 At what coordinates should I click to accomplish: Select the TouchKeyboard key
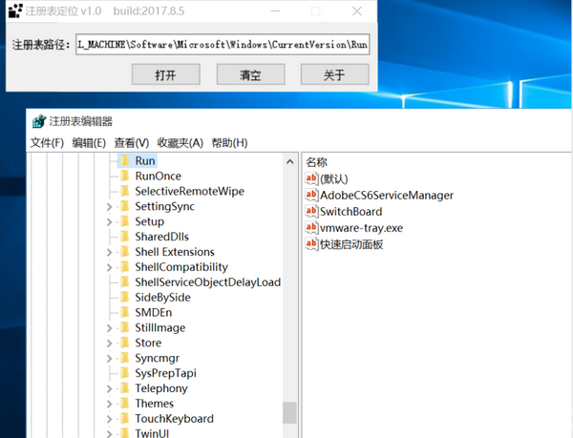[x=175, y=419]
